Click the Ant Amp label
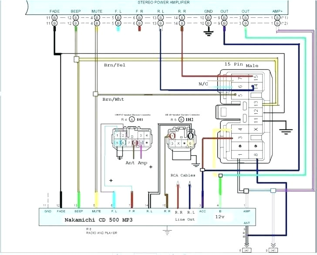 pyautogui.click(x=136, y=163)
